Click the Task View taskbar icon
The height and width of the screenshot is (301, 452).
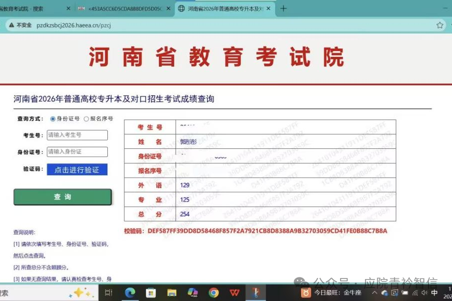[x=109, y=293]
